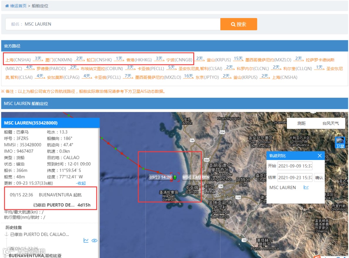Click the 官方路径 section header
The width and height of the screenshot is (349, 258).
tap(174, 46)
